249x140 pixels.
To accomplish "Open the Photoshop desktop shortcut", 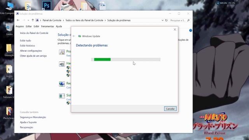I will coord(47,5).
